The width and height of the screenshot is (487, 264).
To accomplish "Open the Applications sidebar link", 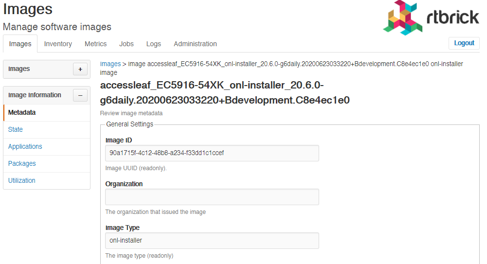I will tap(47, 147).
